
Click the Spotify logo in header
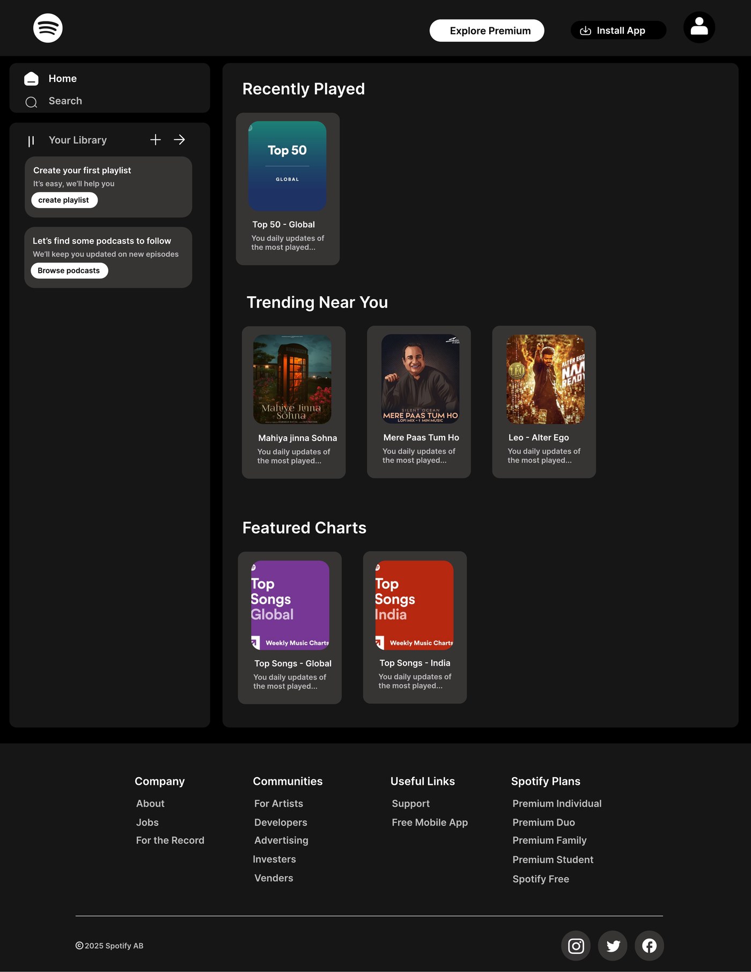48,28
